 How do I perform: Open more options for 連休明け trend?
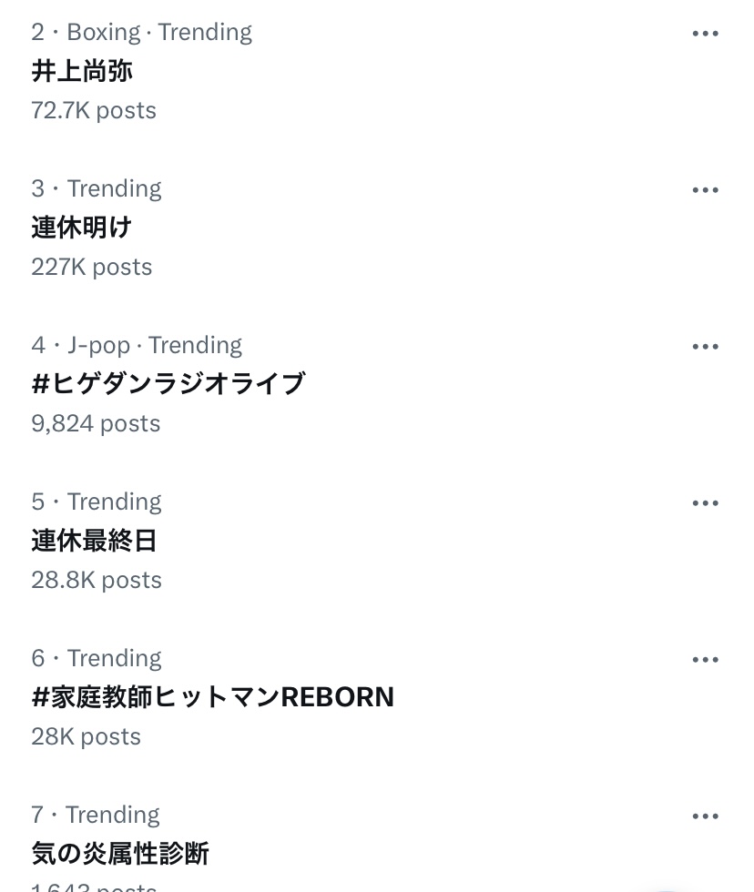pyautogui.click(x=705, y=190)
